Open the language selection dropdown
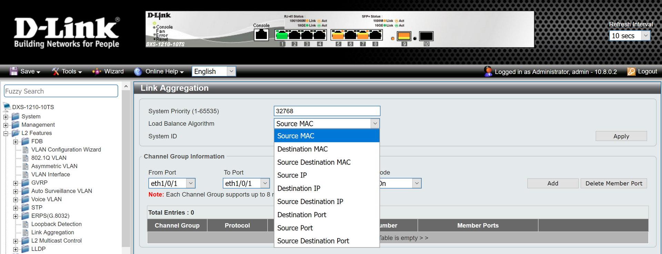The image size is (662, 254). [x=214, y=71]
